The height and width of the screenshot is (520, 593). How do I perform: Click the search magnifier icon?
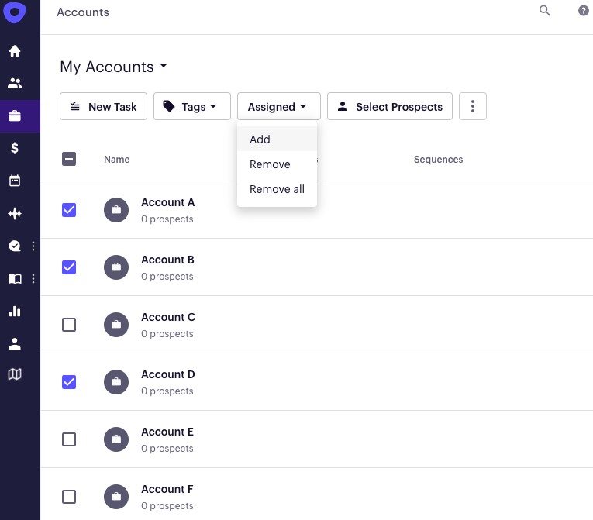(x=545, y=11)
